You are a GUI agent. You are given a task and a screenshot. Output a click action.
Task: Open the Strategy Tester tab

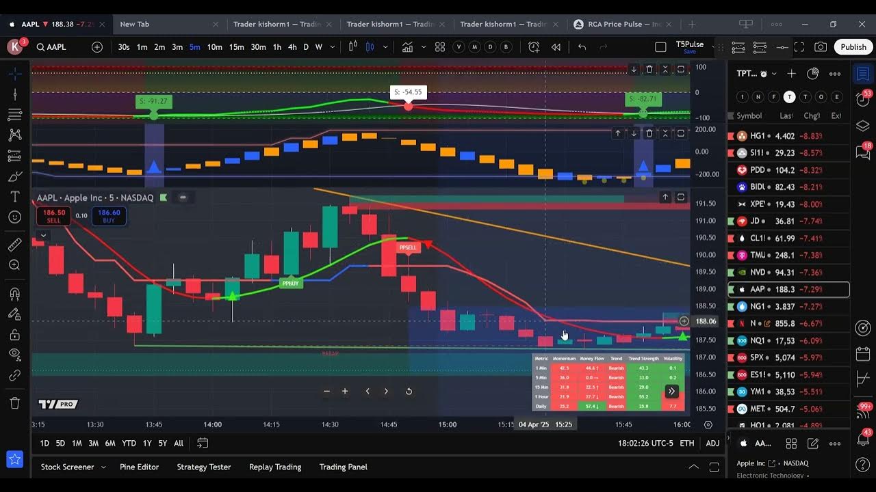coord(204,467)
